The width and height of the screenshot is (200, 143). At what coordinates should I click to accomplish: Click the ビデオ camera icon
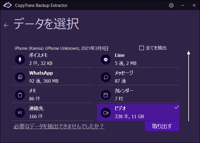[106, 113]
